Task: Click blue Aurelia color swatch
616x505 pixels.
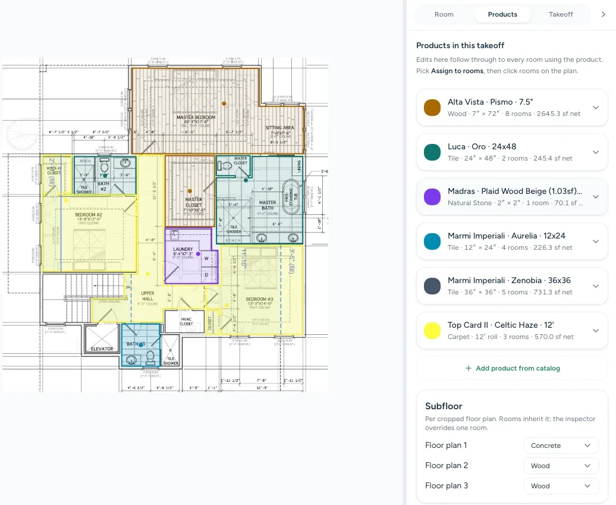Action: tap(432, 241)
